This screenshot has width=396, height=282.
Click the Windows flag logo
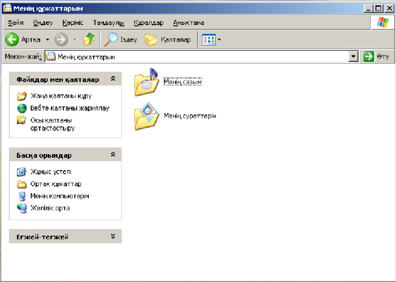[383, 22]
